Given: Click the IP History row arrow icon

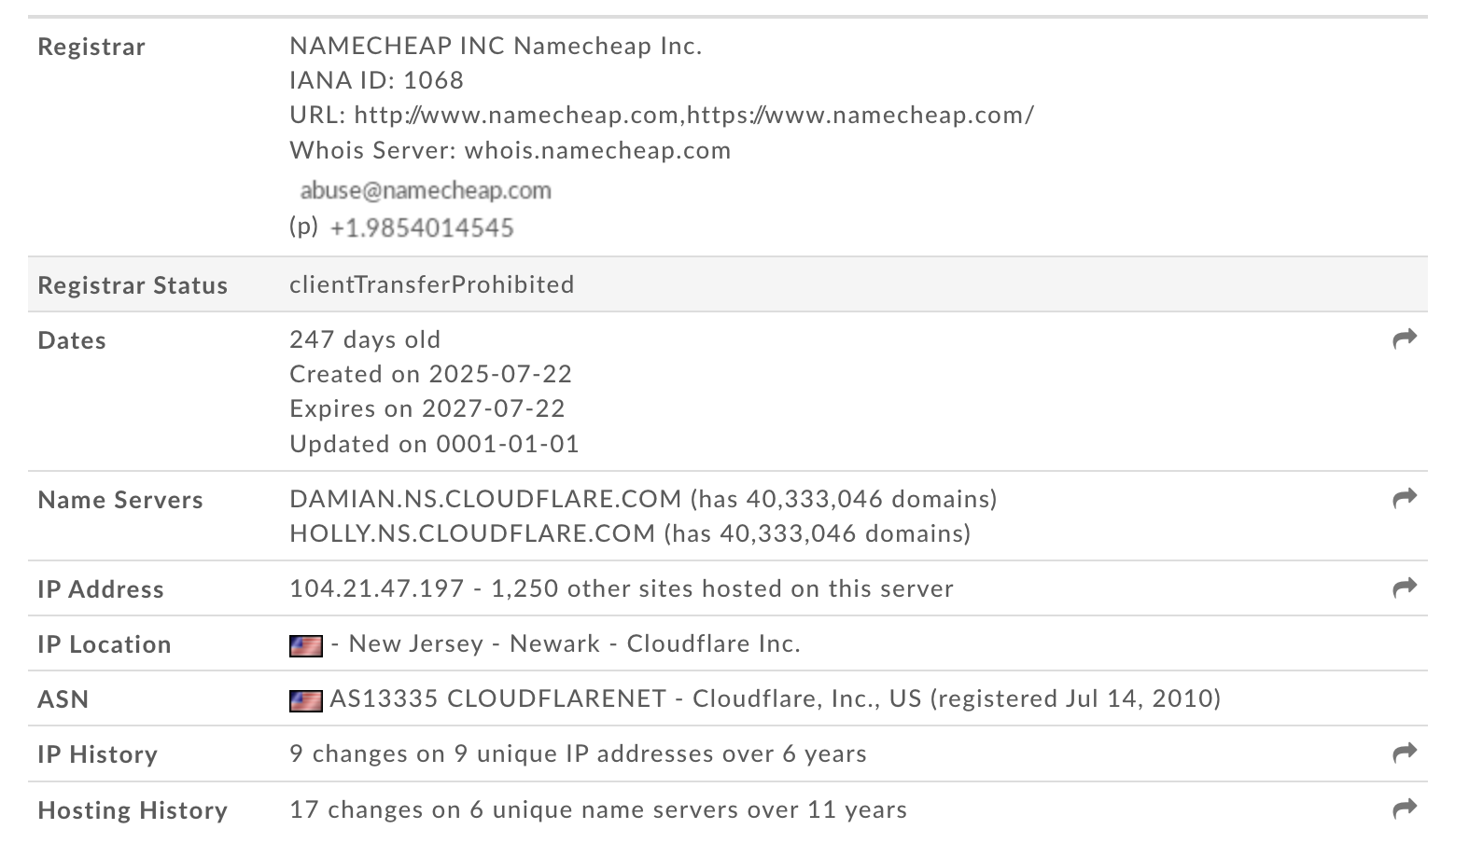Looking at the screenshot, I should click(x=1405, y=753).
